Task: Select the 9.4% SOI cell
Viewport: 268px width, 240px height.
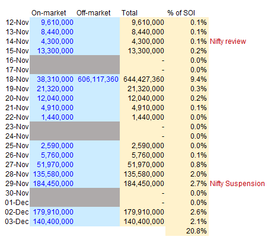Action: (x=199, y=79)
